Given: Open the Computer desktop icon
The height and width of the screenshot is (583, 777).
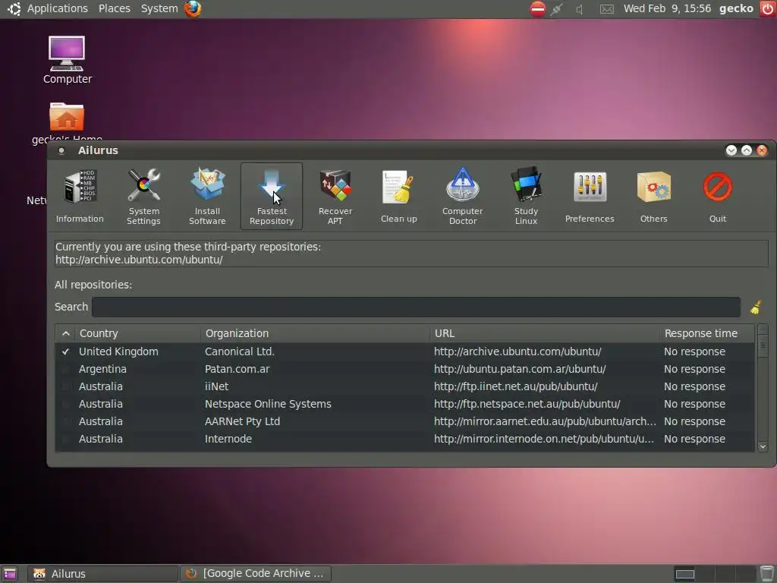Looking at the screenshot, I should tap(67, 60).
